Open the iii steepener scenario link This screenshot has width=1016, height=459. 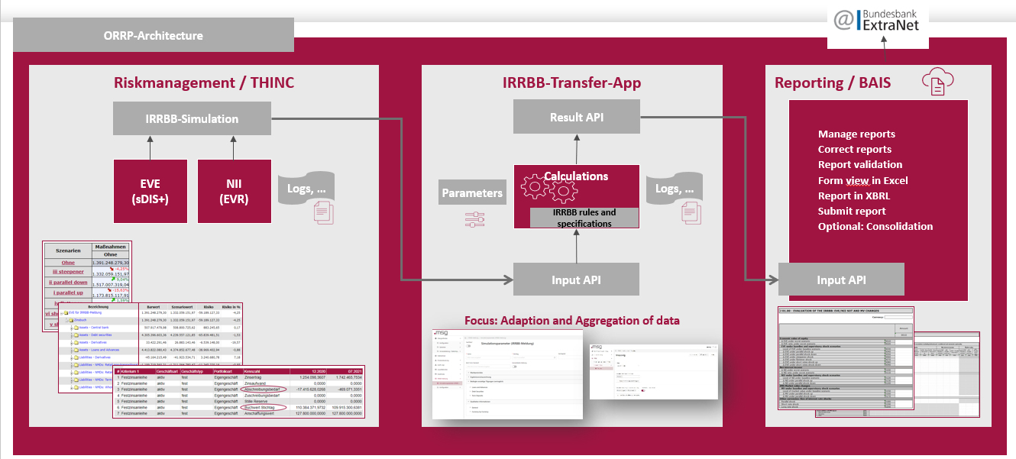pos(68,272)
